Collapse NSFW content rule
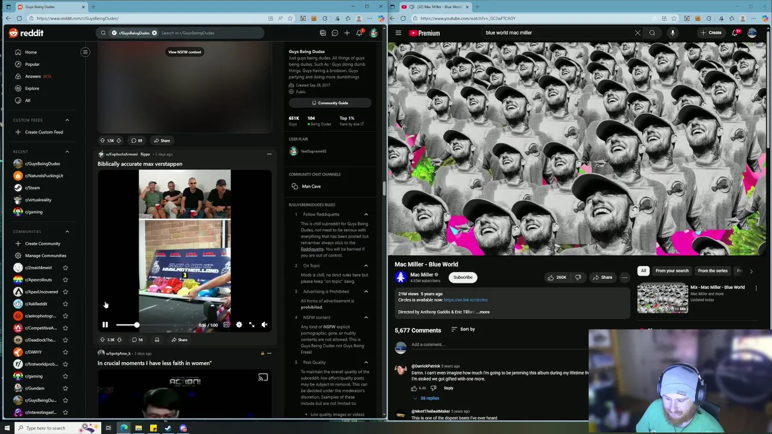 [365, 318]
